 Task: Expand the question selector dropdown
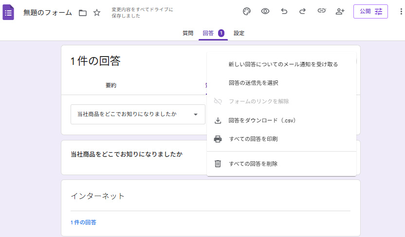coord(138,114)
